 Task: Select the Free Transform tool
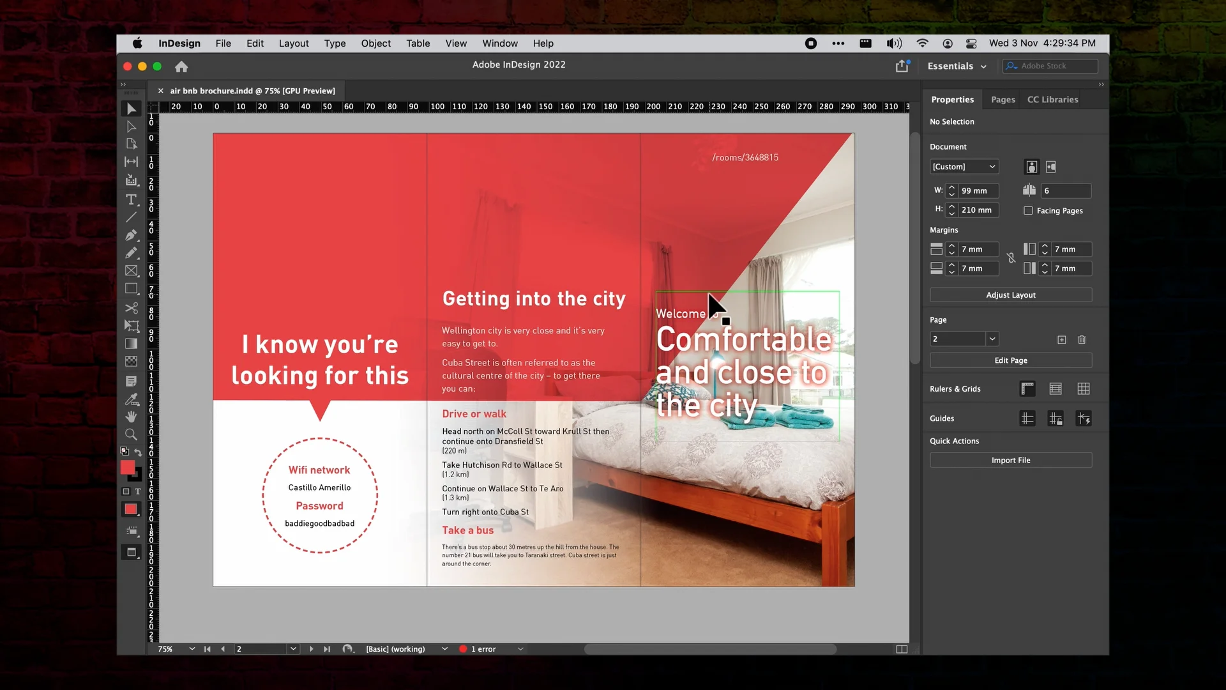pyautogui.click(x=132, y=326)
